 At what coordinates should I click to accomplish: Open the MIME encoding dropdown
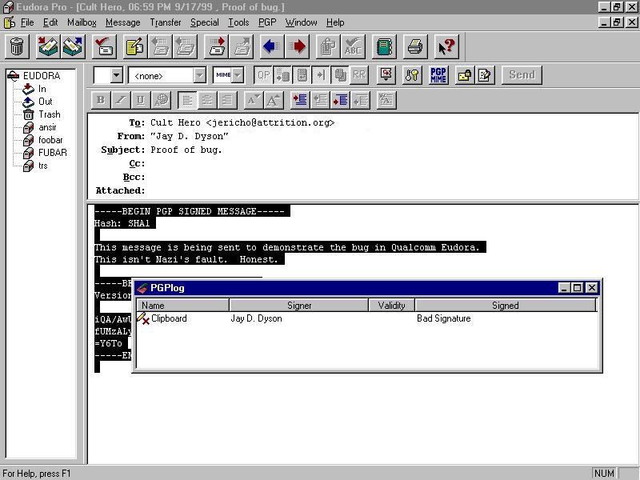tap(237, 75)
